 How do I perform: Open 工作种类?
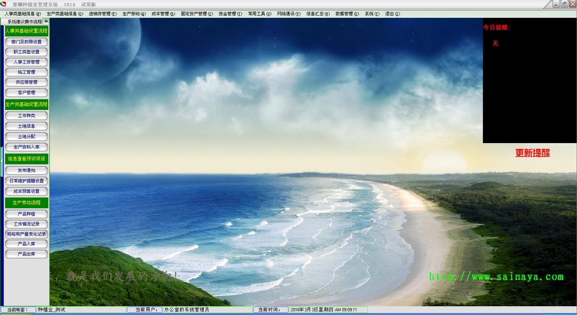[26, 116]
